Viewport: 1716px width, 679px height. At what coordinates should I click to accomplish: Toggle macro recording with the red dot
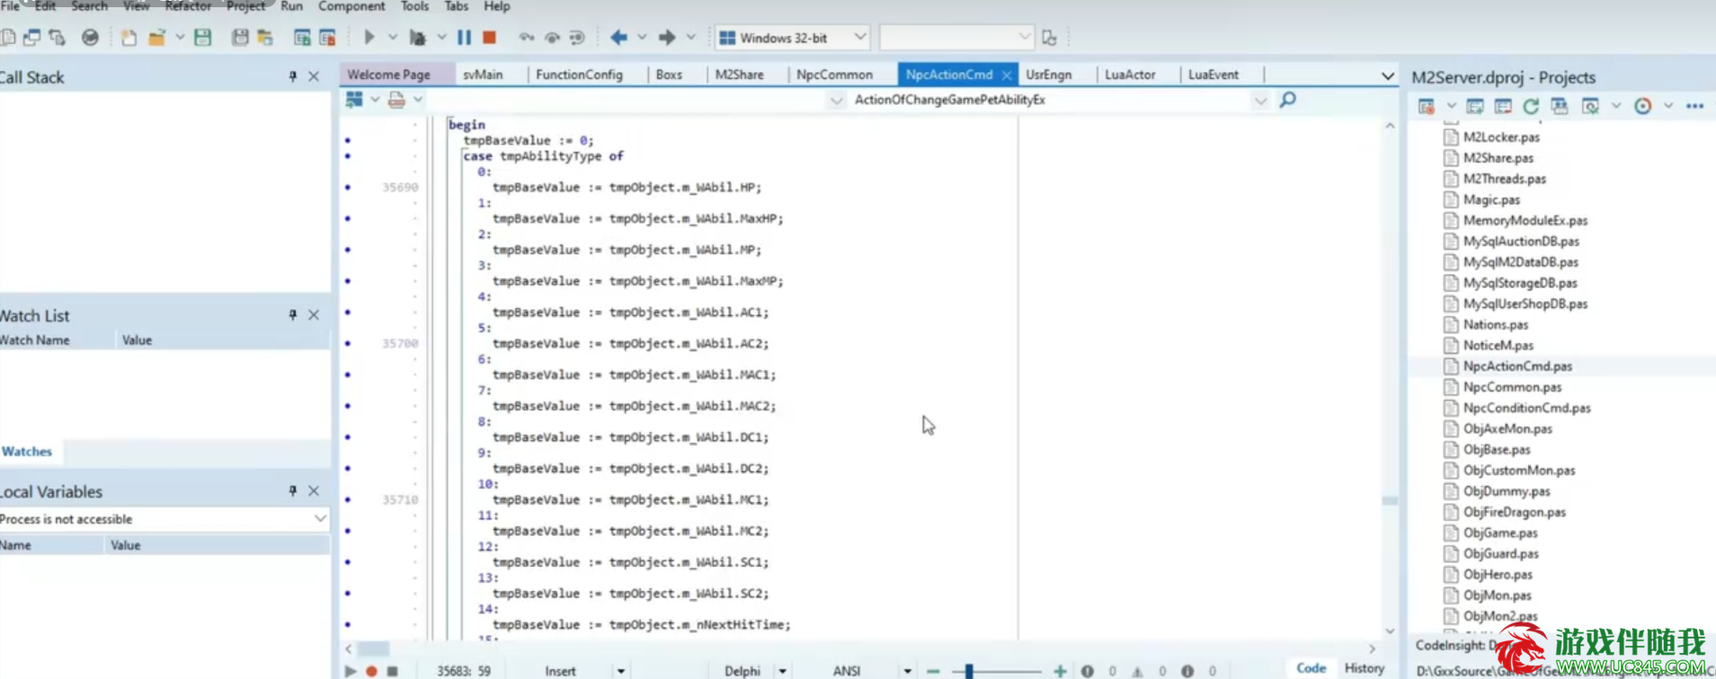click(x=371, y=671)
